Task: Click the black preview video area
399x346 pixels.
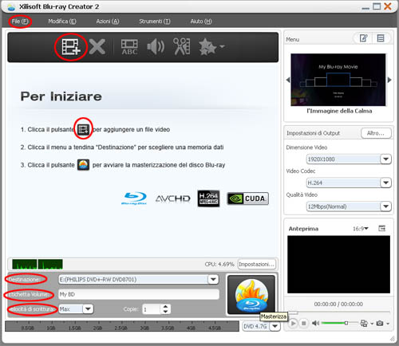Action: click(338, 265)
